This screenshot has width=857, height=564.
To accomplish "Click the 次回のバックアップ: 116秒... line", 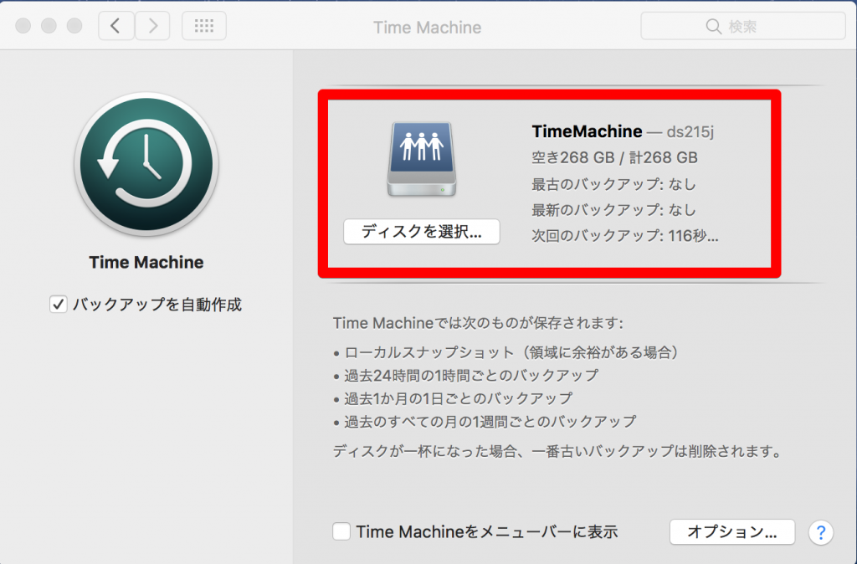I will pos(625,236).
